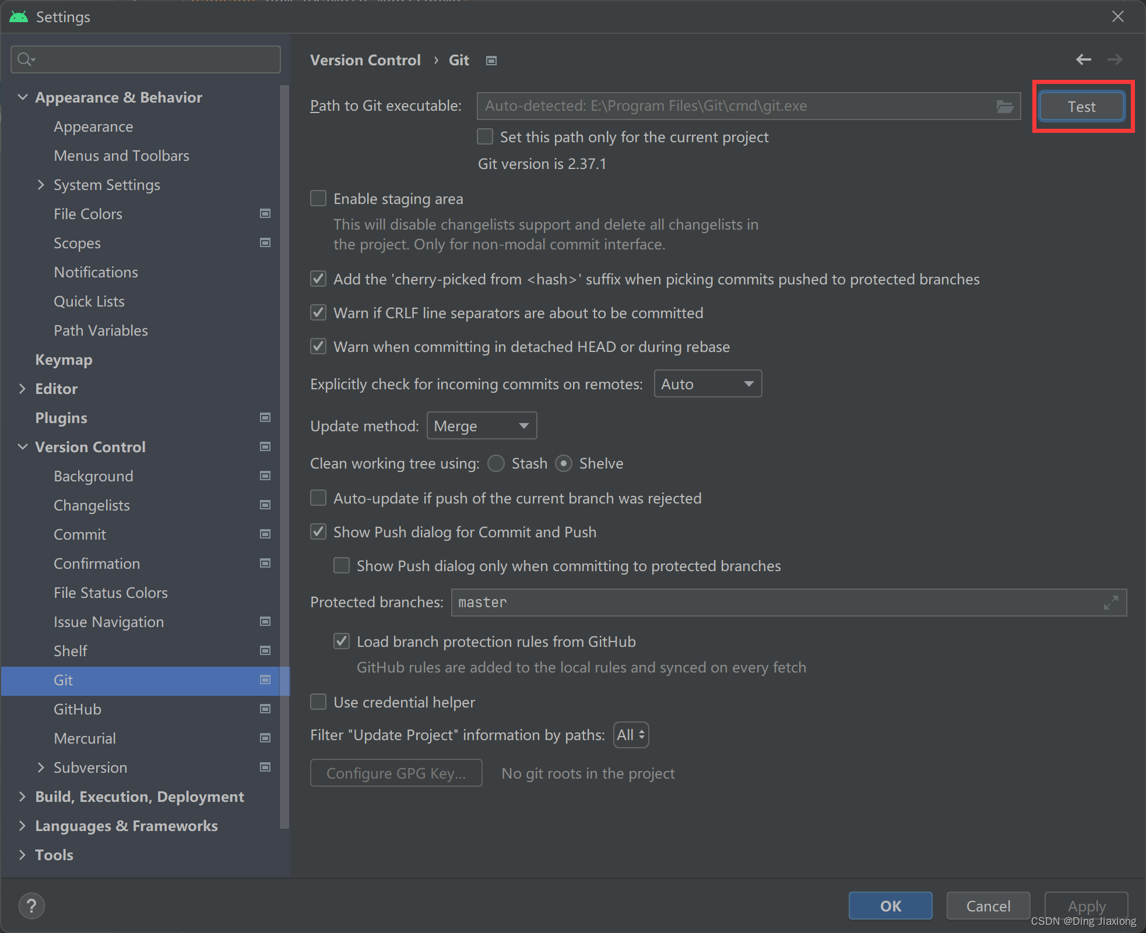Uncheck Warn if CRLF line separators

pos(318,313)
